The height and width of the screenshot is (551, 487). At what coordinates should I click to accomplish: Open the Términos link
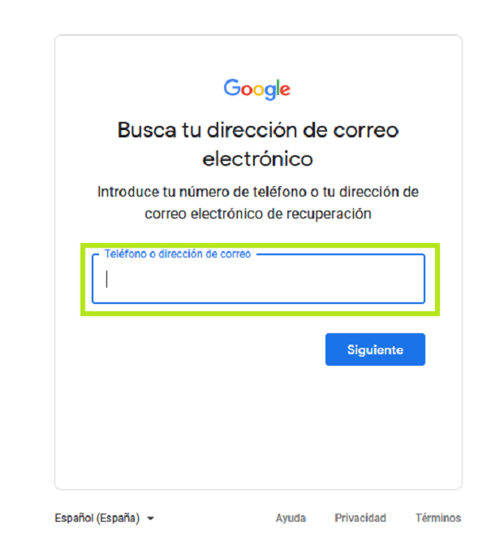coord(438,518)
